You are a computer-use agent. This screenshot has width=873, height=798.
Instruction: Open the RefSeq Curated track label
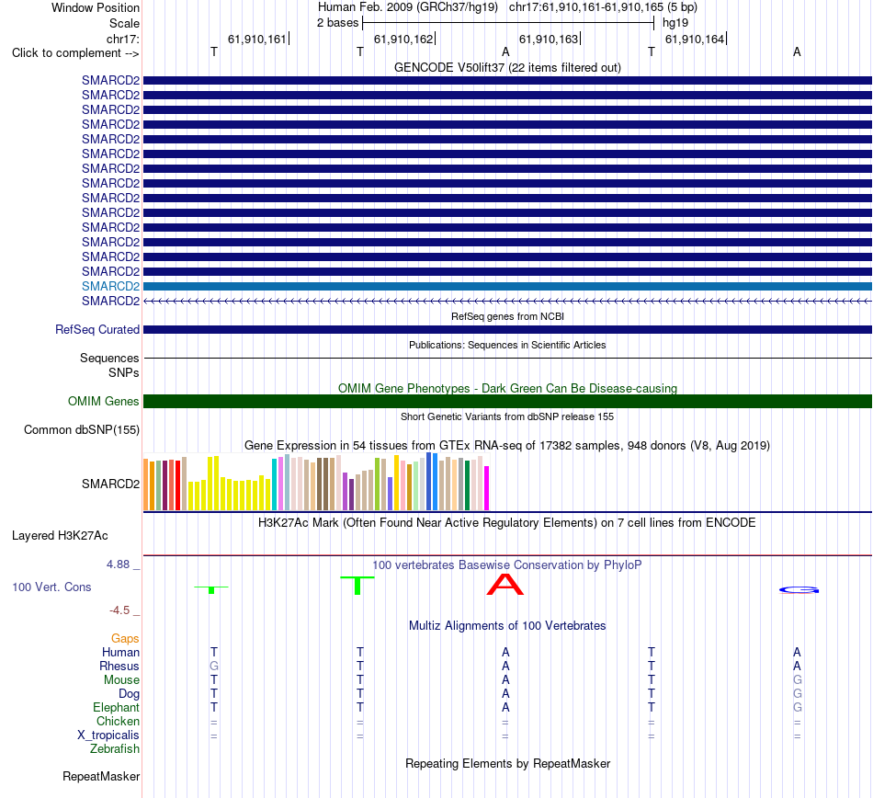[96, 330]
